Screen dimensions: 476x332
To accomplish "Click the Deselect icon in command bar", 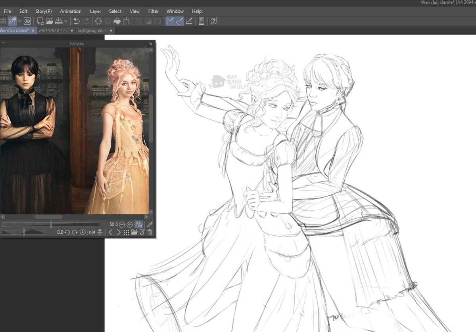I will pos(138,21).
